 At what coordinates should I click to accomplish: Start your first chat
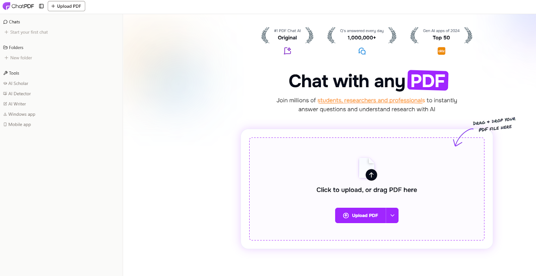[x=26, y=32]
